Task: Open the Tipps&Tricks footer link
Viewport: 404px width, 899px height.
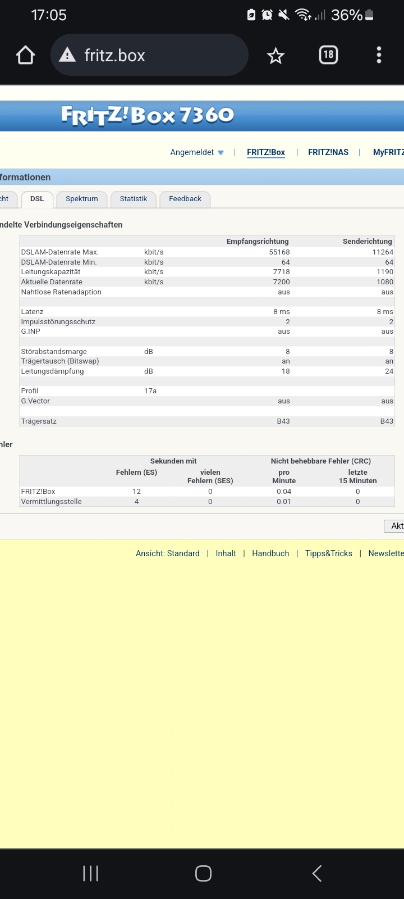Action: click(x=329, y=553)
